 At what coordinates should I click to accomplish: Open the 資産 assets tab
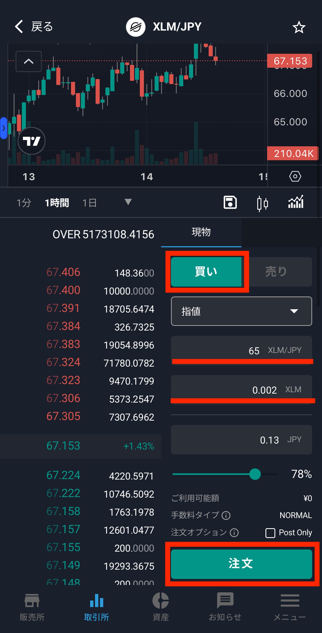tap(161, 607)
